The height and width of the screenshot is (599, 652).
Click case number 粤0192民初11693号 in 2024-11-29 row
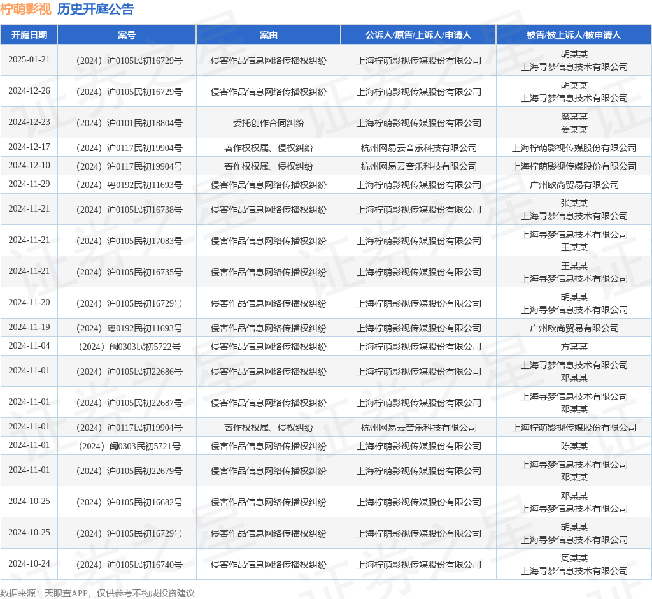pyautogui.click(x=129, y=185)
